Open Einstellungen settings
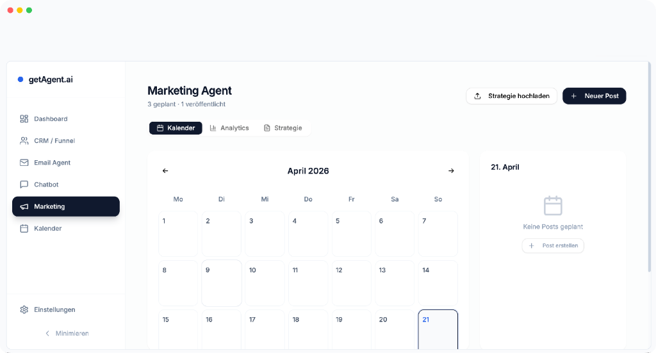The height and width of the screenshot is (353, 656). click(x=66, y=309)
